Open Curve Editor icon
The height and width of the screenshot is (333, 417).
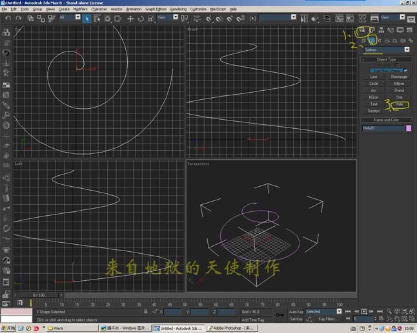click(x=339, y=19)
